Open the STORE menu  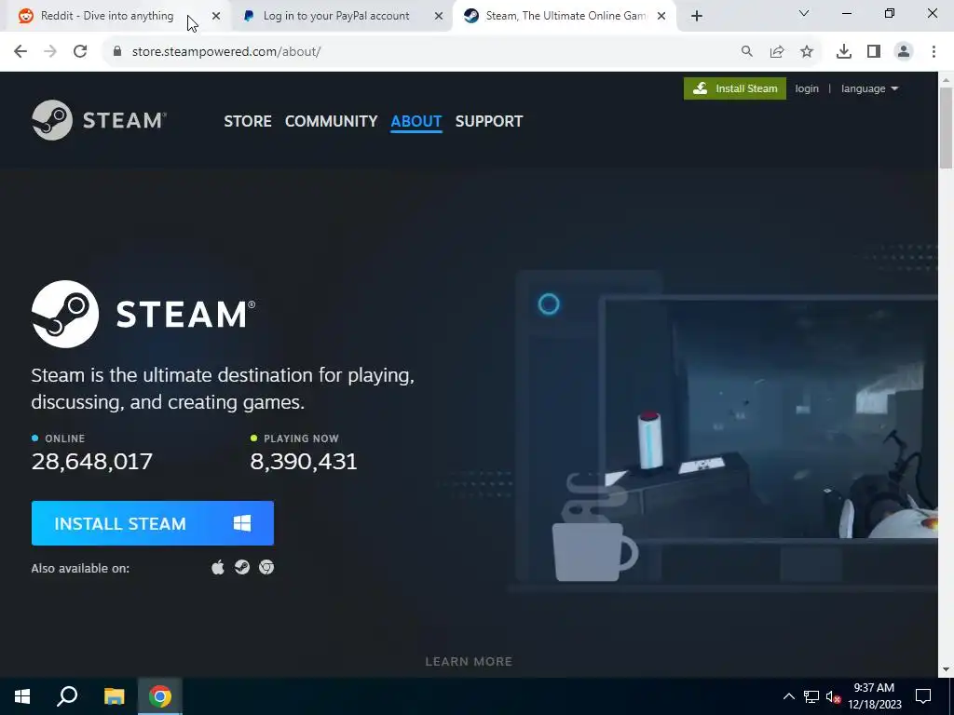click(x=248, y=121)
